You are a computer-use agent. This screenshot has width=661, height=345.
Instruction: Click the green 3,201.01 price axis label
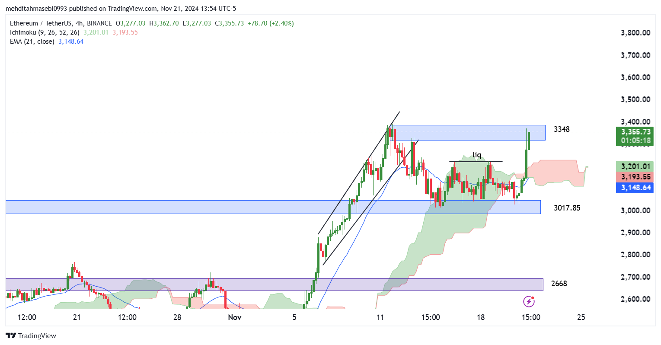pyautogui.click(x=635, y=166)
